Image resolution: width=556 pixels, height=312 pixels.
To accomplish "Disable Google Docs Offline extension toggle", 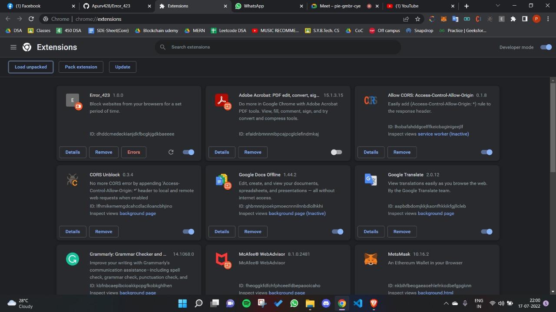I will (338, 231).
